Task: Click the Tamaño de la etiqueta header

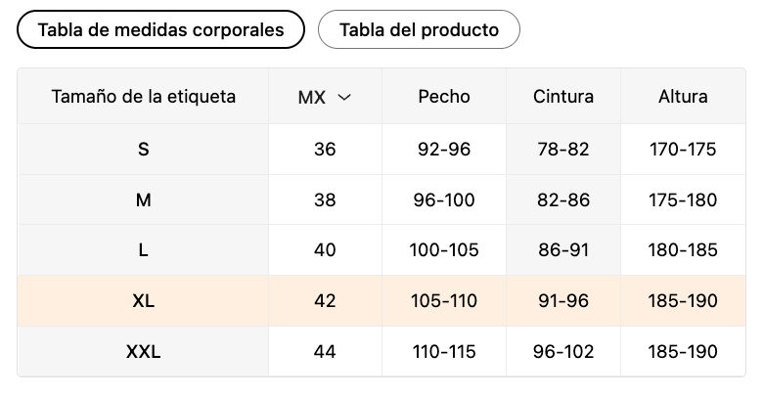Action: [143, 97]
